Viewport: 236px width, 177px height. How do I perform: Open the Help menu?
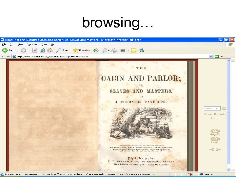(x=53, y=44)
